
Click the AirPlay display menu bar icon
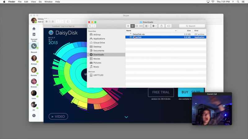click(x=208, y=2)
